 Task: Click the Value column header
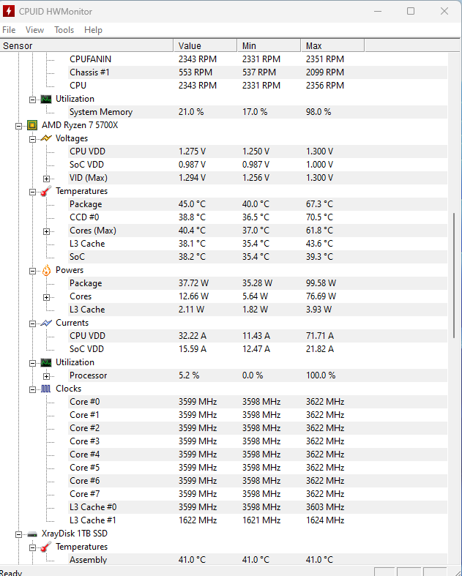pyautogui.click(x=205, y=45)
